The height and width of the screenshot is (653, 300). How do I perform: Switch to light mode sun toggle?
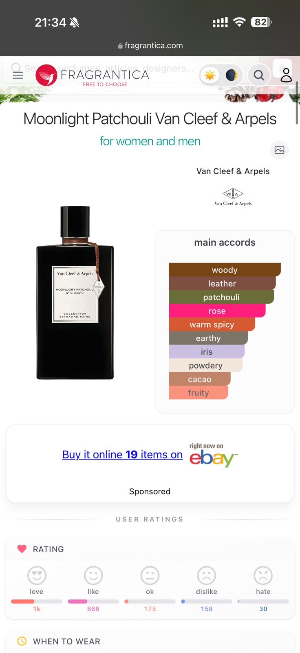[x=210, y=76]
